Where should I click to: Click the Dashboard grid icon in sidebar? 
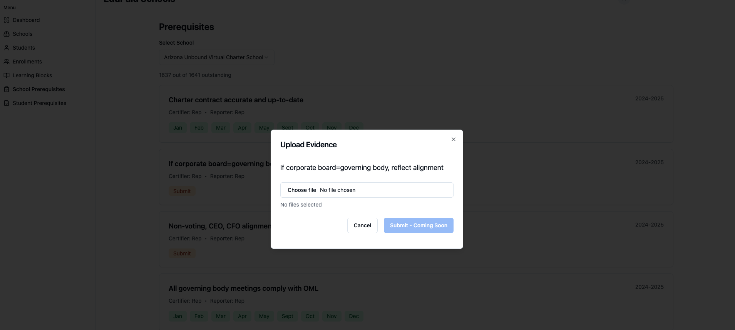(x=7, y=20)
